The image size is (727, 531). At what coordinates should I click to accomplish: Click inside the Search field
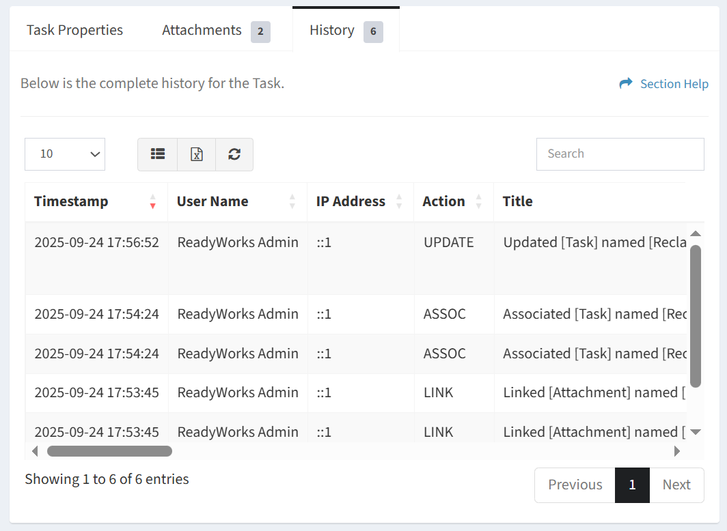pyautogui.click(x=620, y=154)
